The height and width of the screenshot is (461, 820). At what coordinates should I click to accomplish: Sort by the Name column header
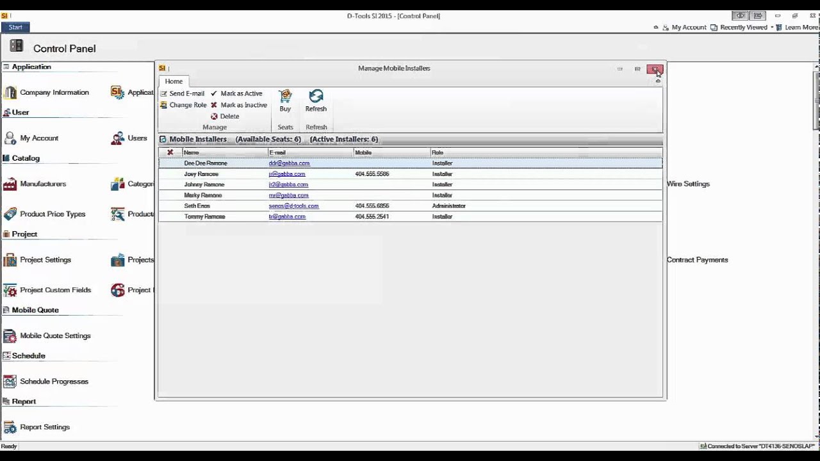tap(225, 152)
